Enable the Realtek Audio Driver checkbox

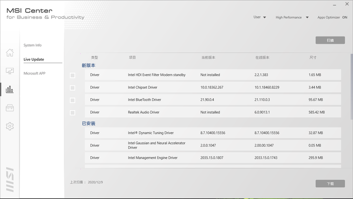click(73, 113)
